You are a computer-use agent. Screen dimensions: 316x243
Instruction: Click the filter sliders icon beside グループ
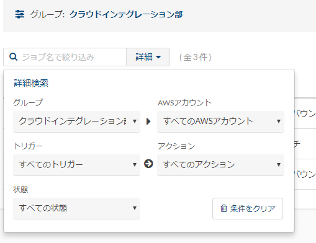point(20,14)
